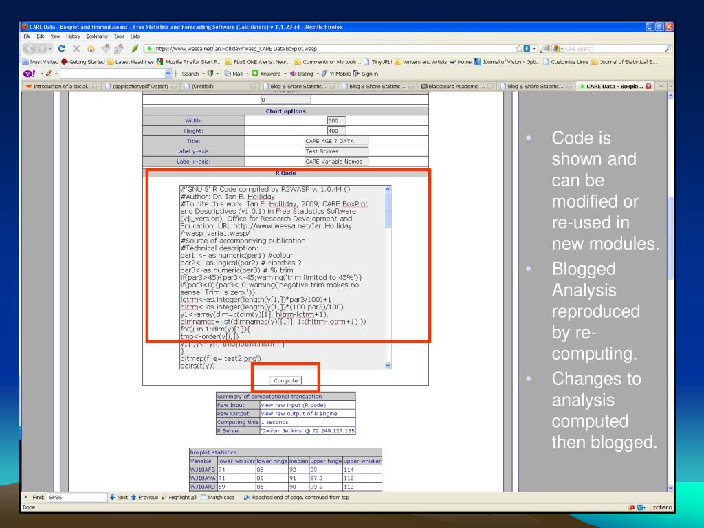
Task: Click the Yahoo toolbar pencil icon
Action: tap(49, 73)
